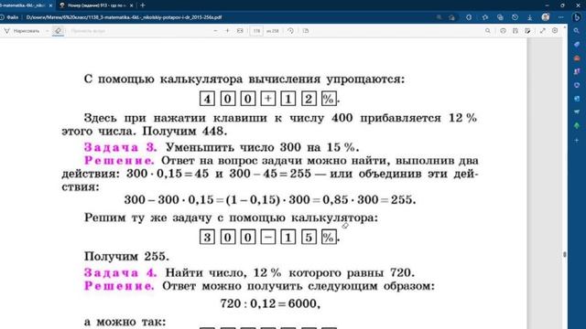This screenshot has height=329, width=586.
Task: Open the sidebar Tools red toolbox icon
Action: click(577, 58)
